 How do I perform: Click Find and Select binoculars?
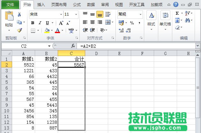coord(187,20)
